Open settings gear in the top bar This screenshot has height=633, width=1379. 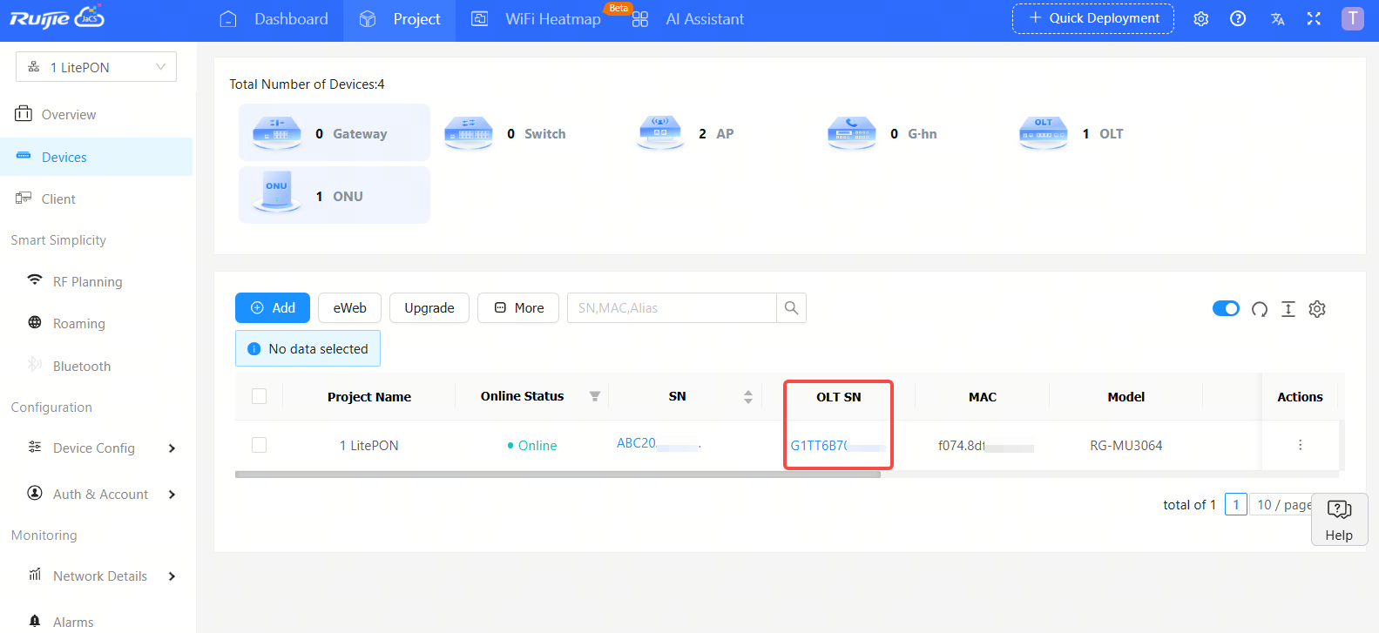(1201, 19)
